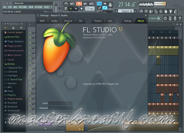This screenshot has height=133, width=184.
Task: Expand the Envelopes folder
Action: [x=11, y=76]
